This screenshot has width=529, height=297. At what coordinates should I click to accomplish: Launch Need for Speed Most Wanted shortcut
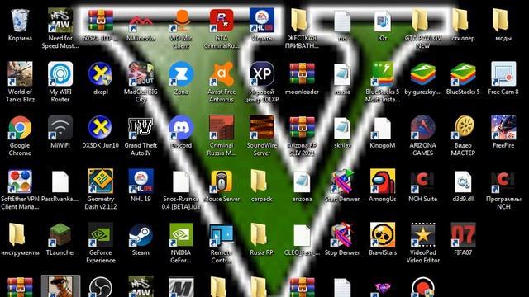point(60,21)
